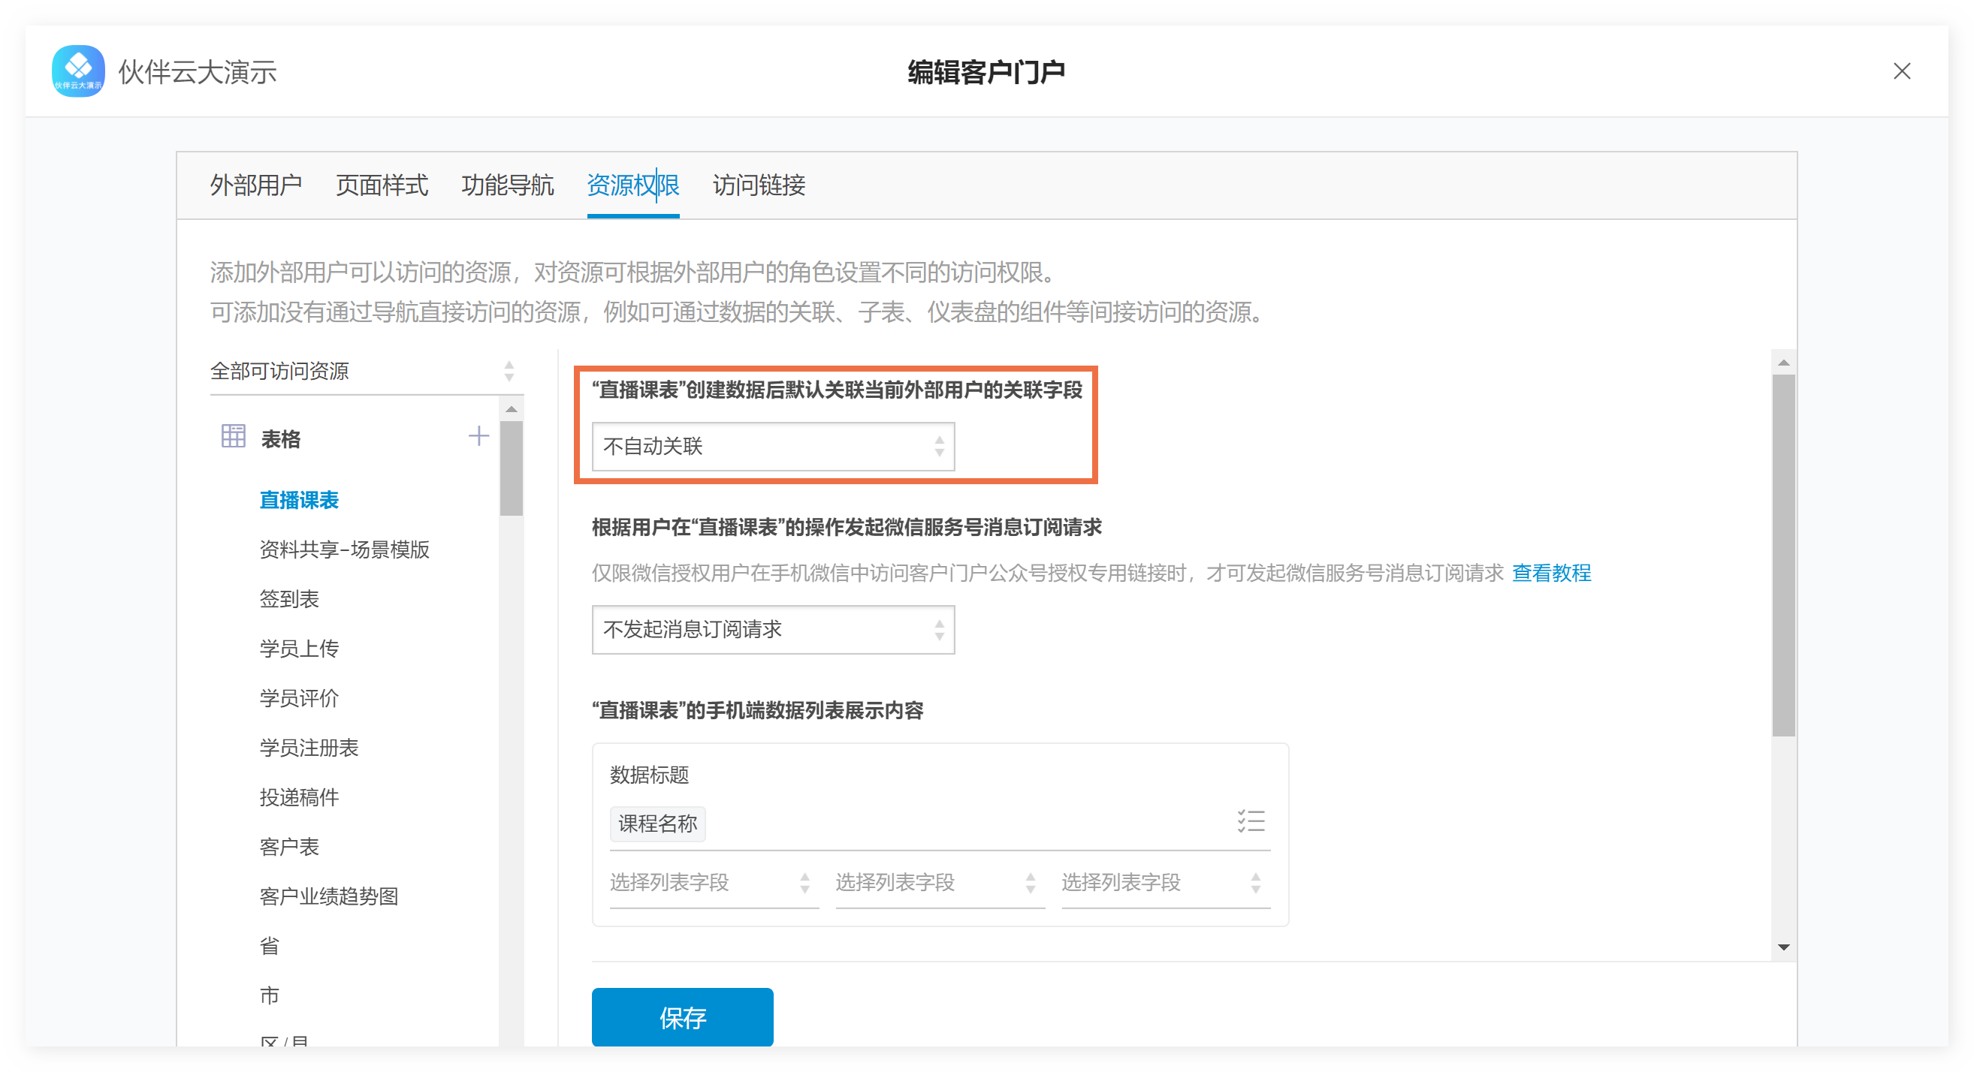Click the resource list scroll-up arrow
Image resolution: width=1974 pixels, height=1072 pixels.
point(511,410)
